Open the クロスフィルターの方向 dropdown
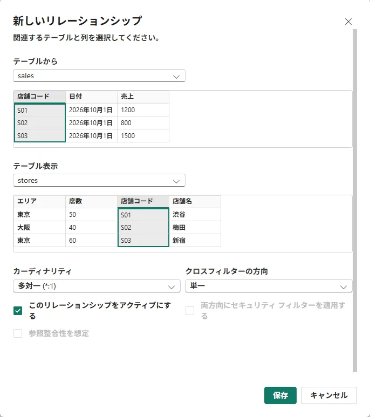The image size is (370, 417). [269, 286]
